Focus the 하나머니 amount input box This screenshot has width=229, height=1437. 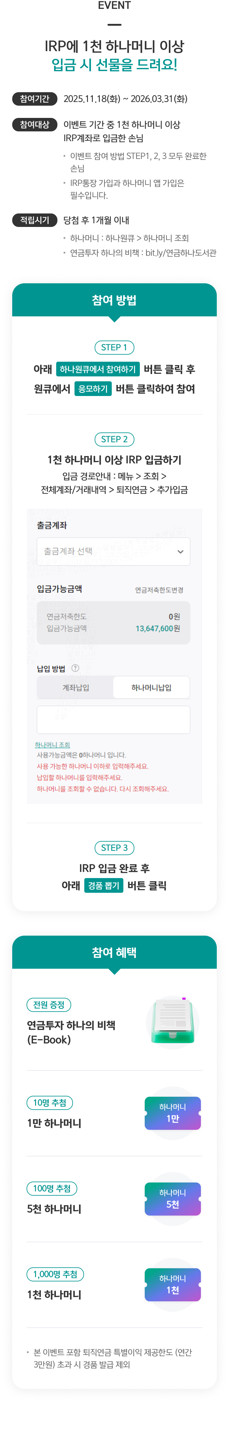point(113,719)
